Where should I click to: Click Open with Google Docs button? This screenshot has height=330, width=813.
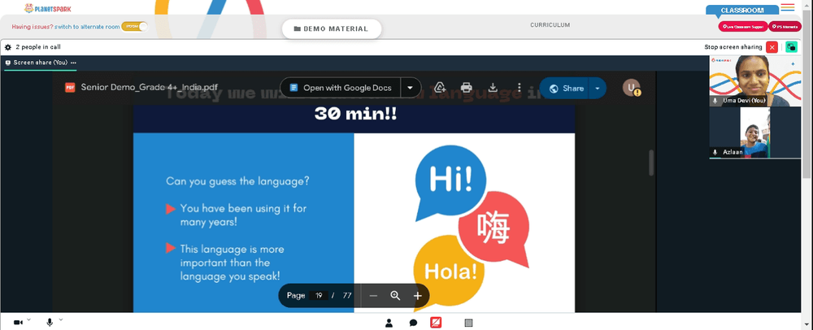341,88
